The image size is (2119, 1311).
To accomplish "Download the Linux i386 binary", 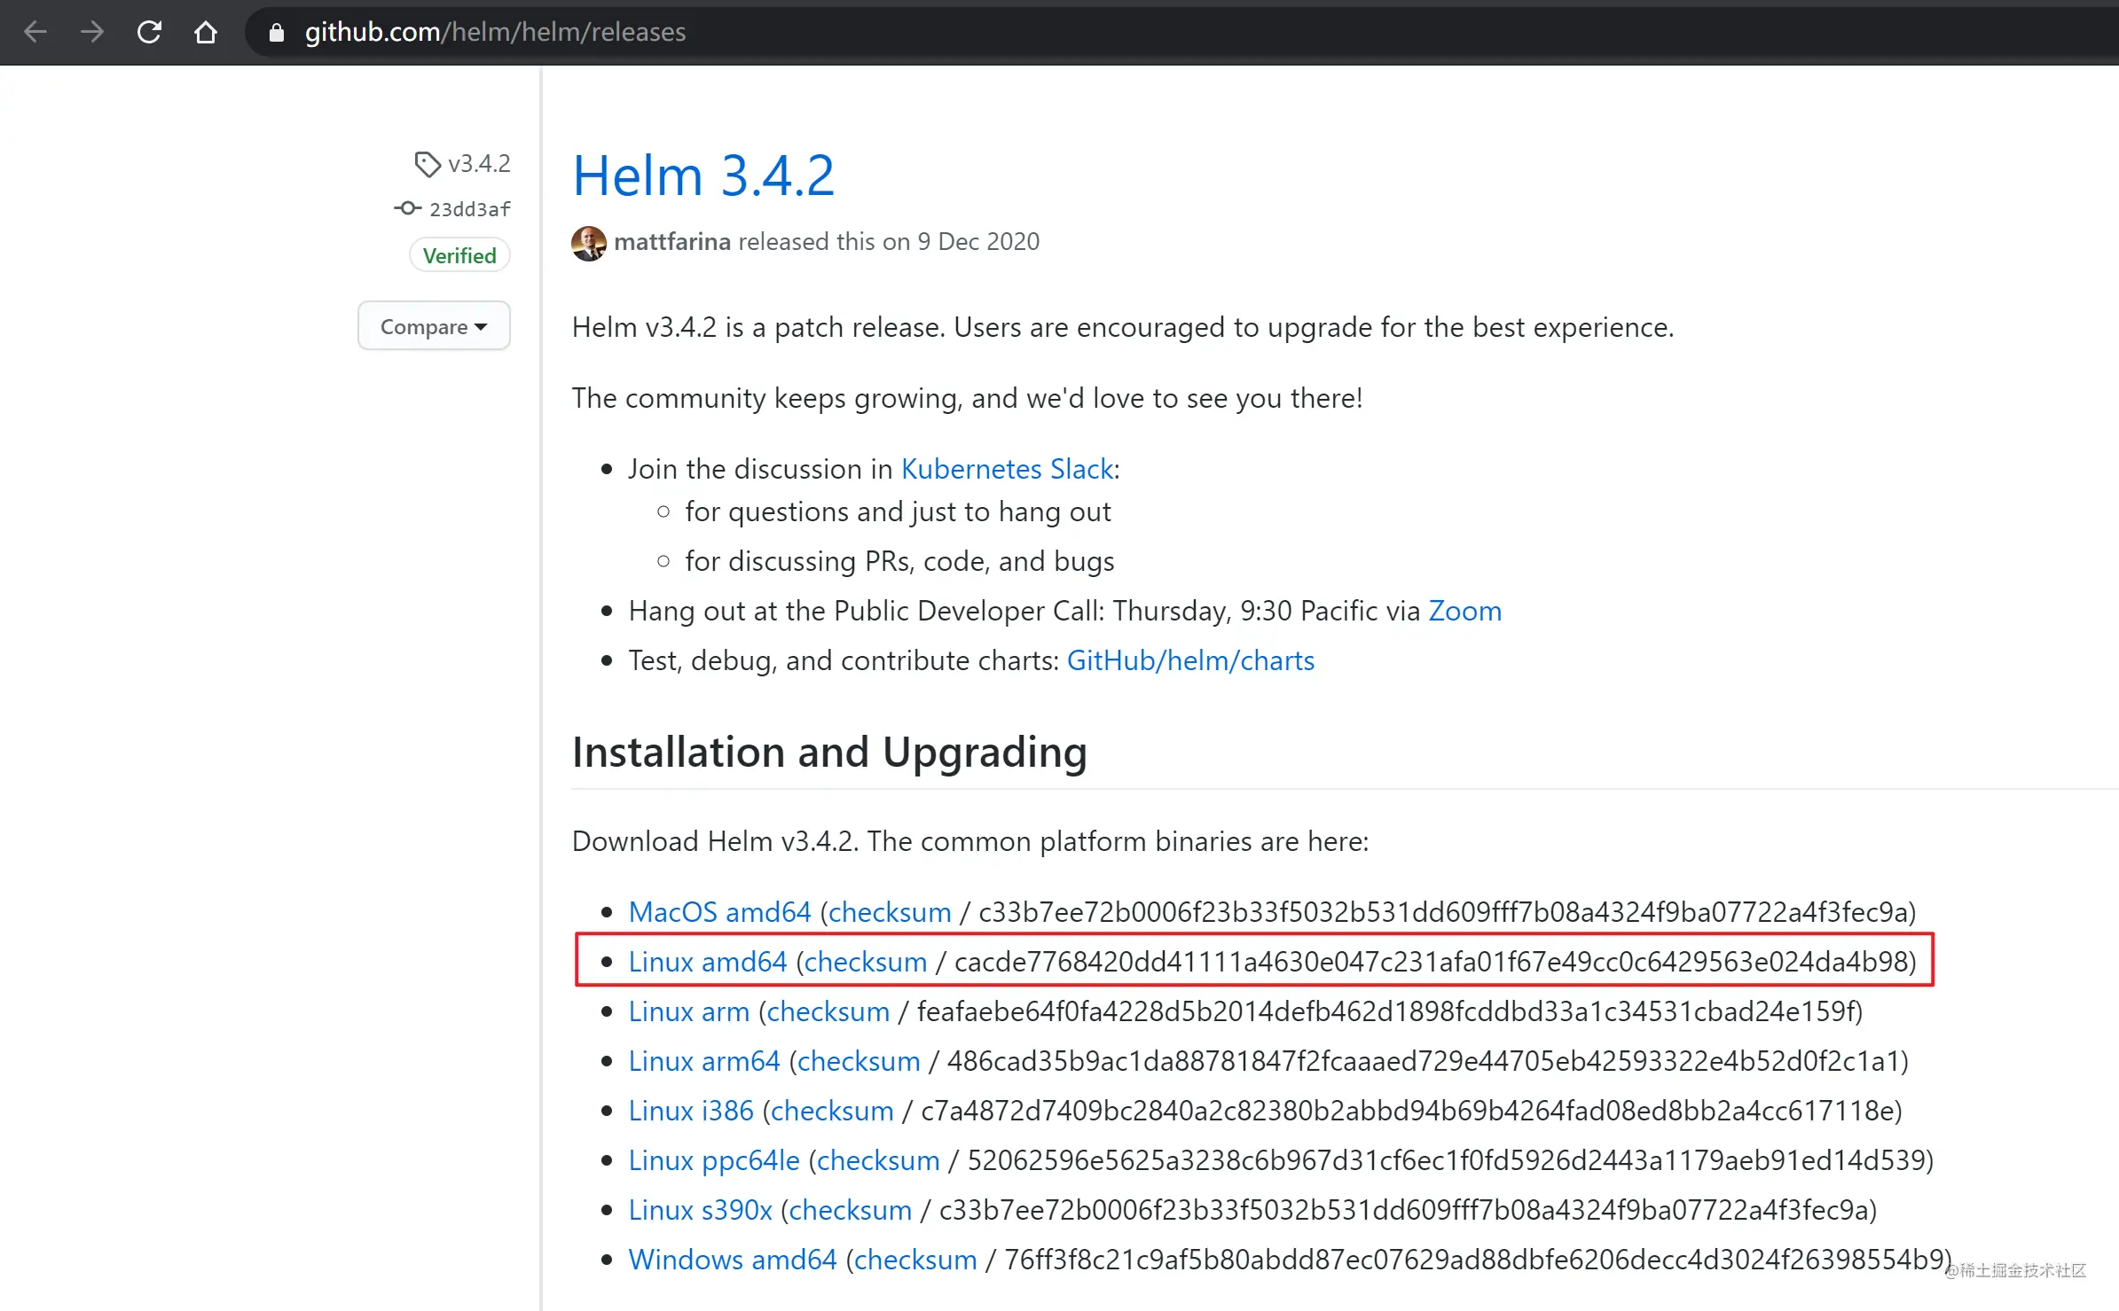I will [x=691, y=1111].
